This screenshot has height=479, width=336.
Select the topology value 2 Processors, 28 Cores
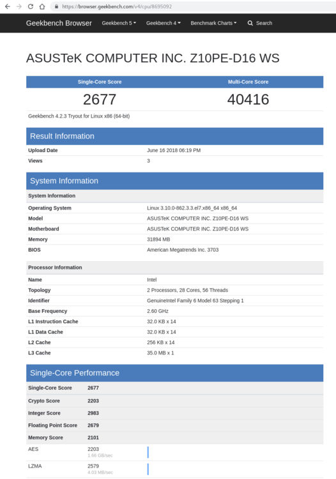pos(187,290)
